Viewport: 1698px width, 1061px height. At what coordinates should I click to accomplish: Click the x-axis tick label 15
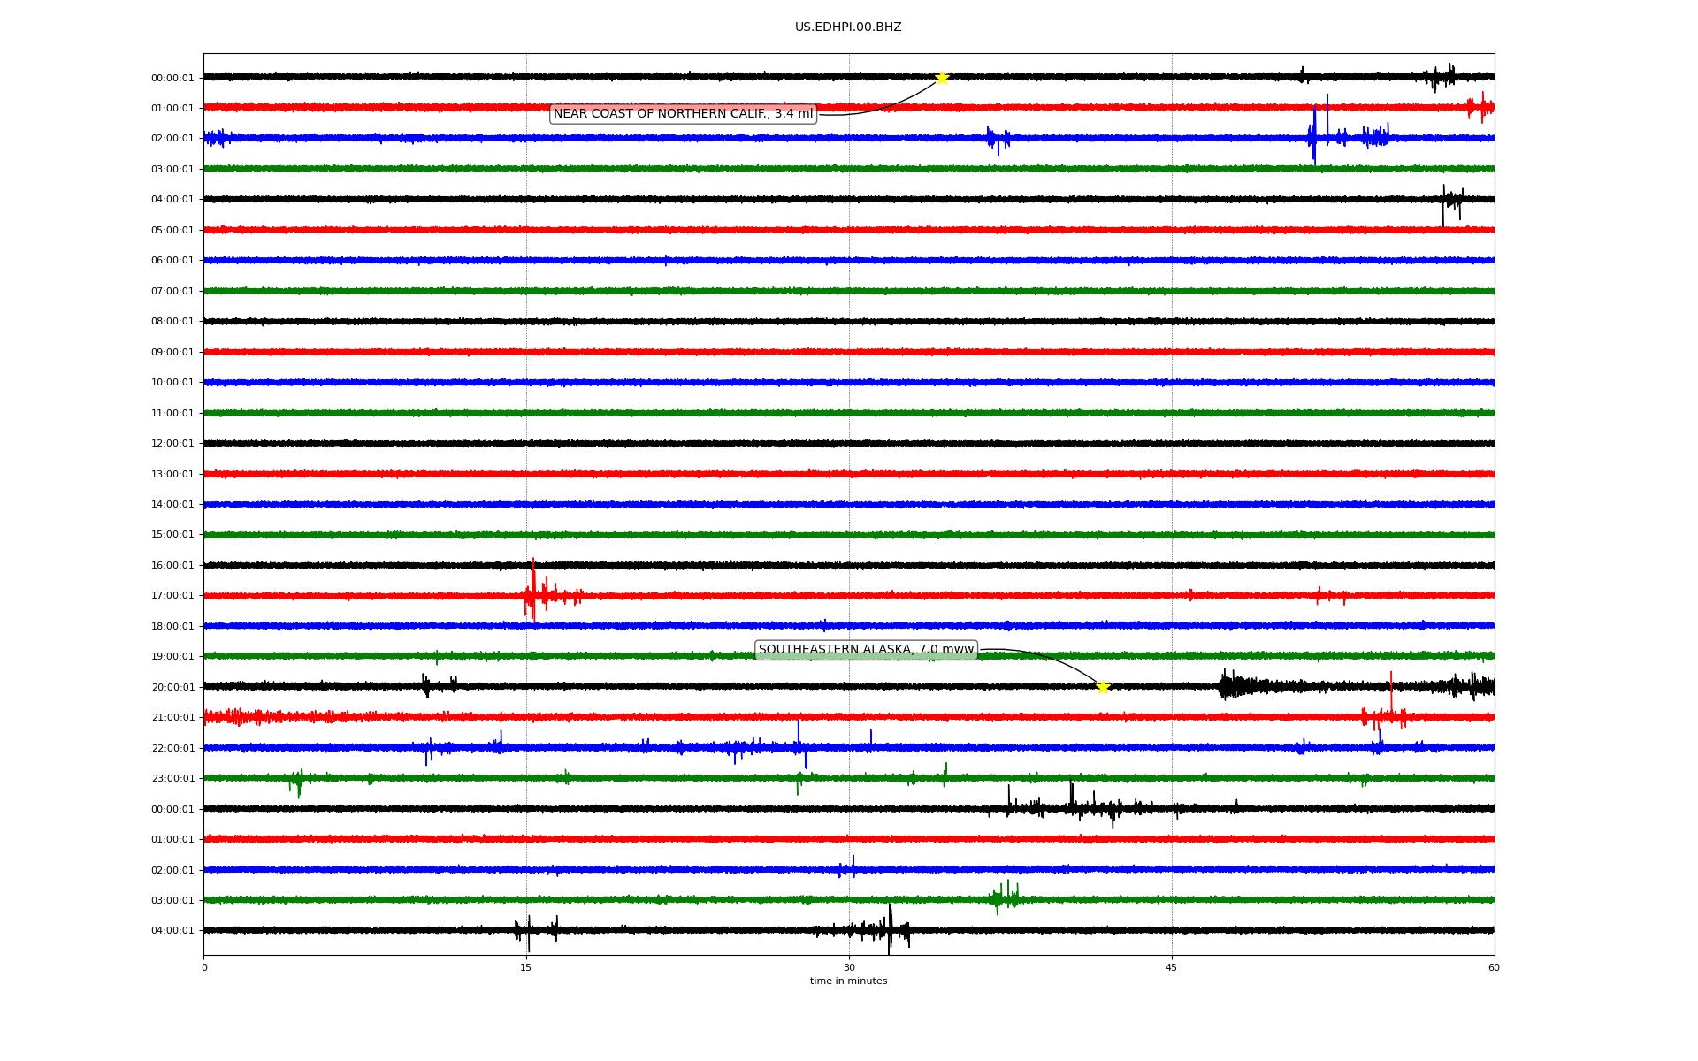click(x=526, y=967)
